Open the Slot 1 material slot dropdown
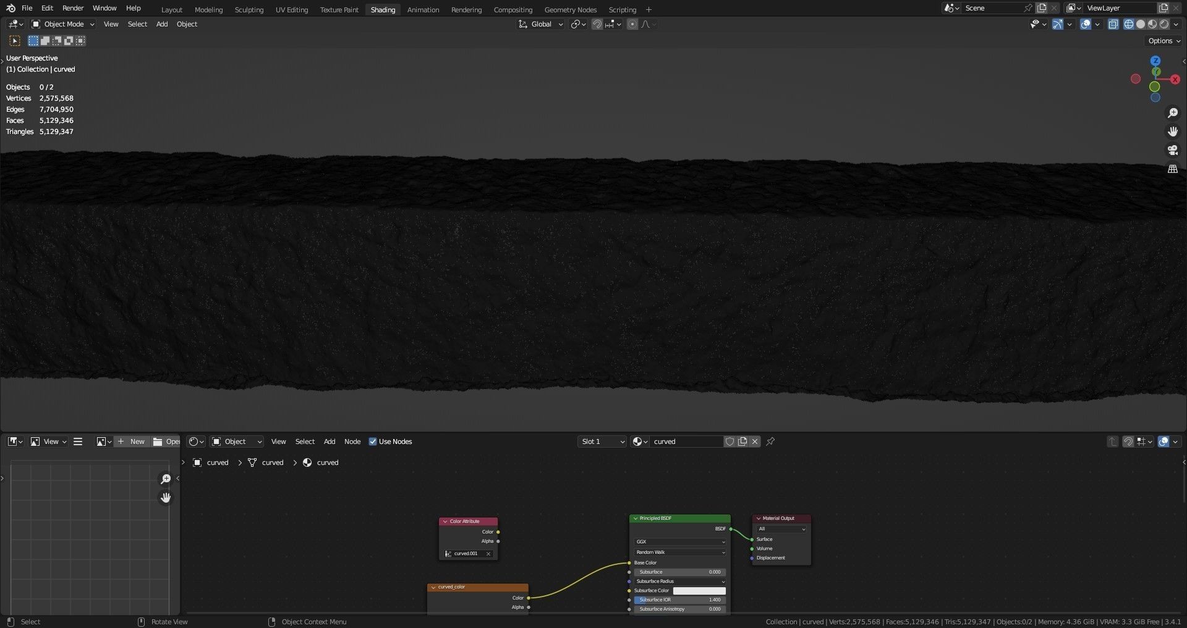The width and height of the screenshot is (1187, 628). tap(603, 442)
